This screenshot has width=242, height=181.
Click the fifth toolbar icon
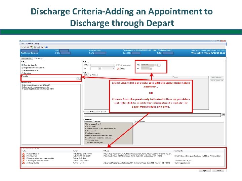point(39,47)
